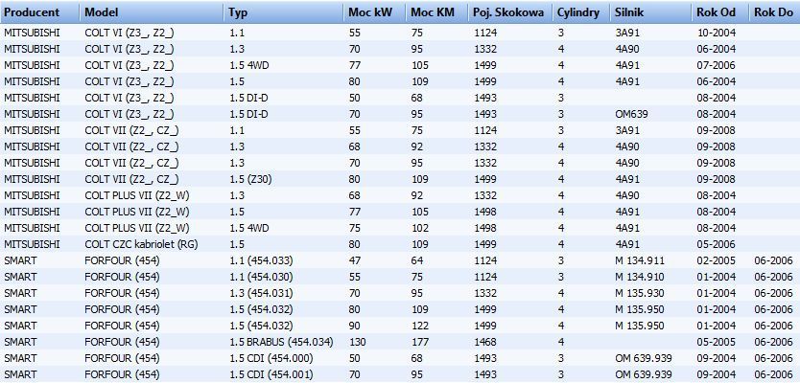Screen dimensions: 800x383
Task: Select type 1.3 (454.031)
Action: pos(261,293)
